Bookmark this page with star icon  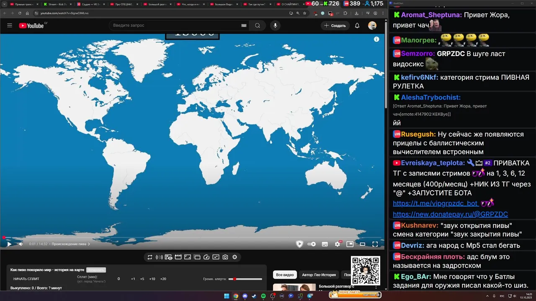(x=304, y=13)
